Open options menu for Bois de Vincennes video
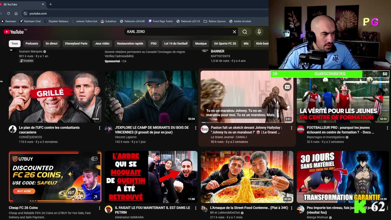Viewport: 391px width, 220px height. tap(195, 128)
